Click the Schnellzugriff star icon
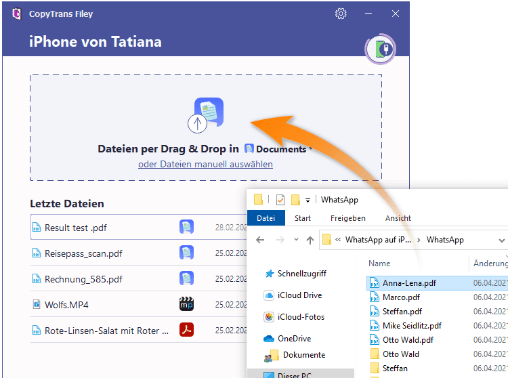Image resolution: width=508 pixels, height=378 pixels. pos(269,274)
